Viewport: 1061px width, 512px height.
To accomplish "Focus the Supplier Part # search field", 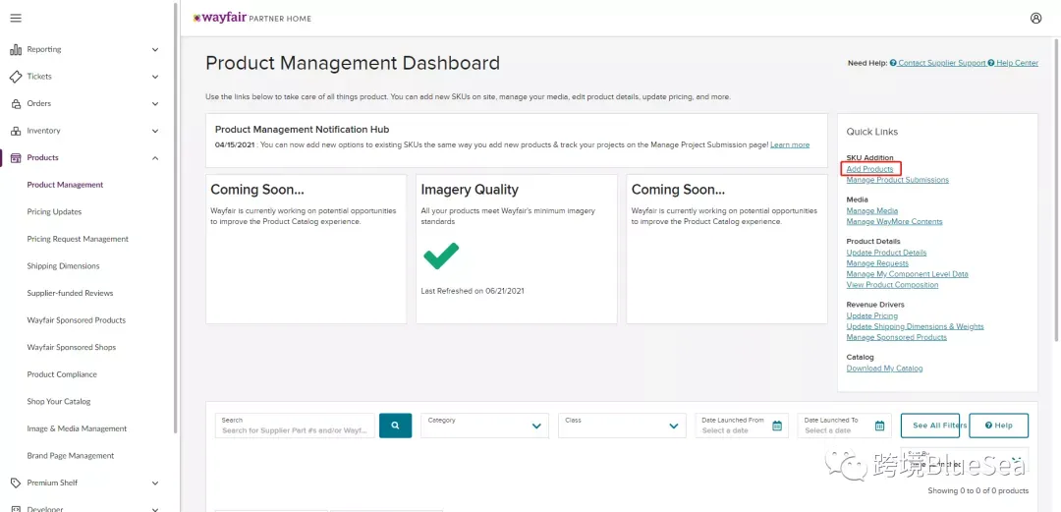I will pos(295,426).
